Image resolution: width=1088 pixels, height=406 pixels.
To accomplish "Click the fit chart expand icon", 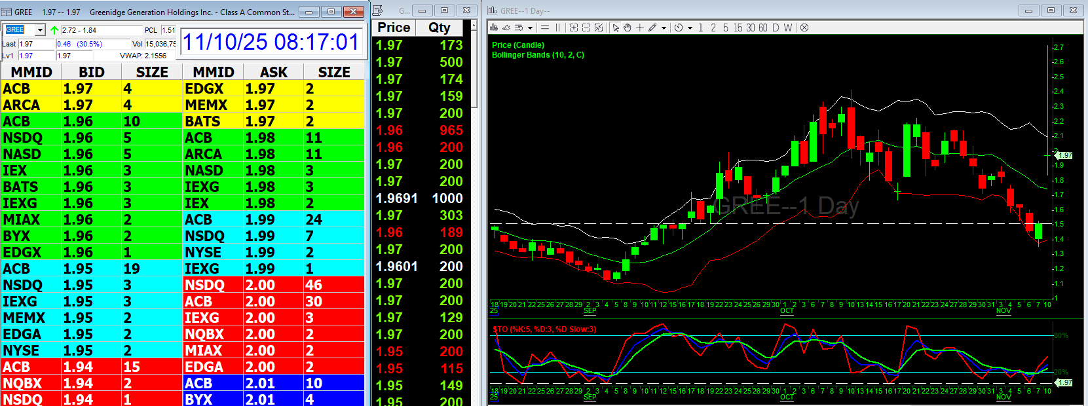I will point(599,28).
